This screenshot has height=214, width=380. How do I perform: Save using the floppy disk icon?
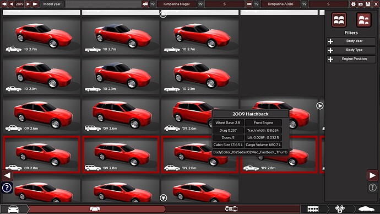click(368, 4)
